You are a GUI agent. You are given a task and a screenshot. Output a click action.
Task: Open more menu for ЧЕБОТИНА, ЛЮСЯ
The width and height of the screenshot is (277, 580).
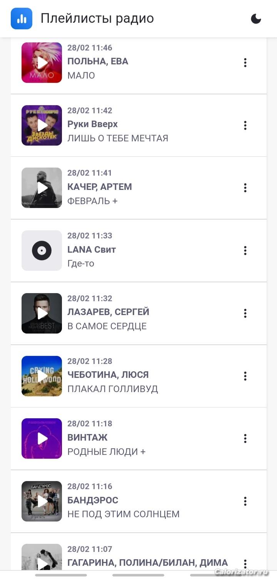coord(245,376)
